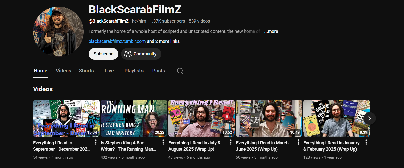Open the channel search magnifier icon
The image size is (404, 168).
(180, 71)
